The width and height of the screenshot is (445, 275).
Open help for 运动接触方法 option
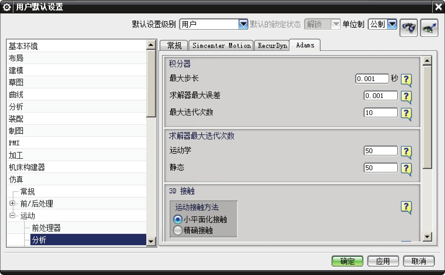[x=406, y=206]
